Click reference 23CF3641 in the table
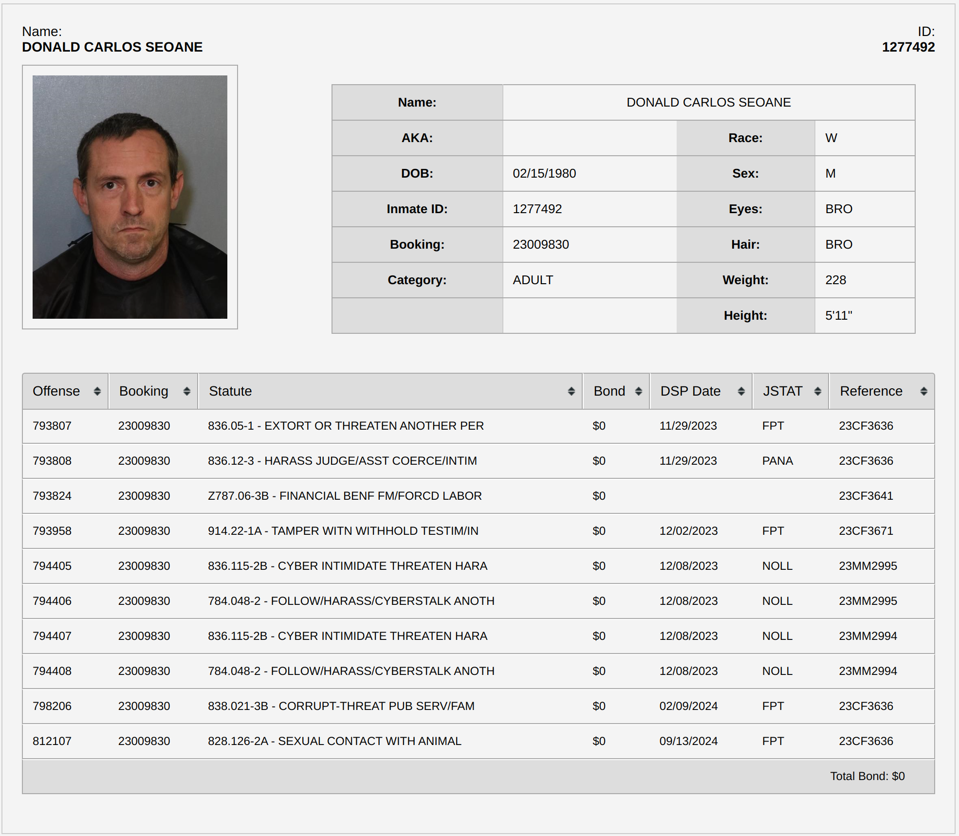 (x=866, y=496)
